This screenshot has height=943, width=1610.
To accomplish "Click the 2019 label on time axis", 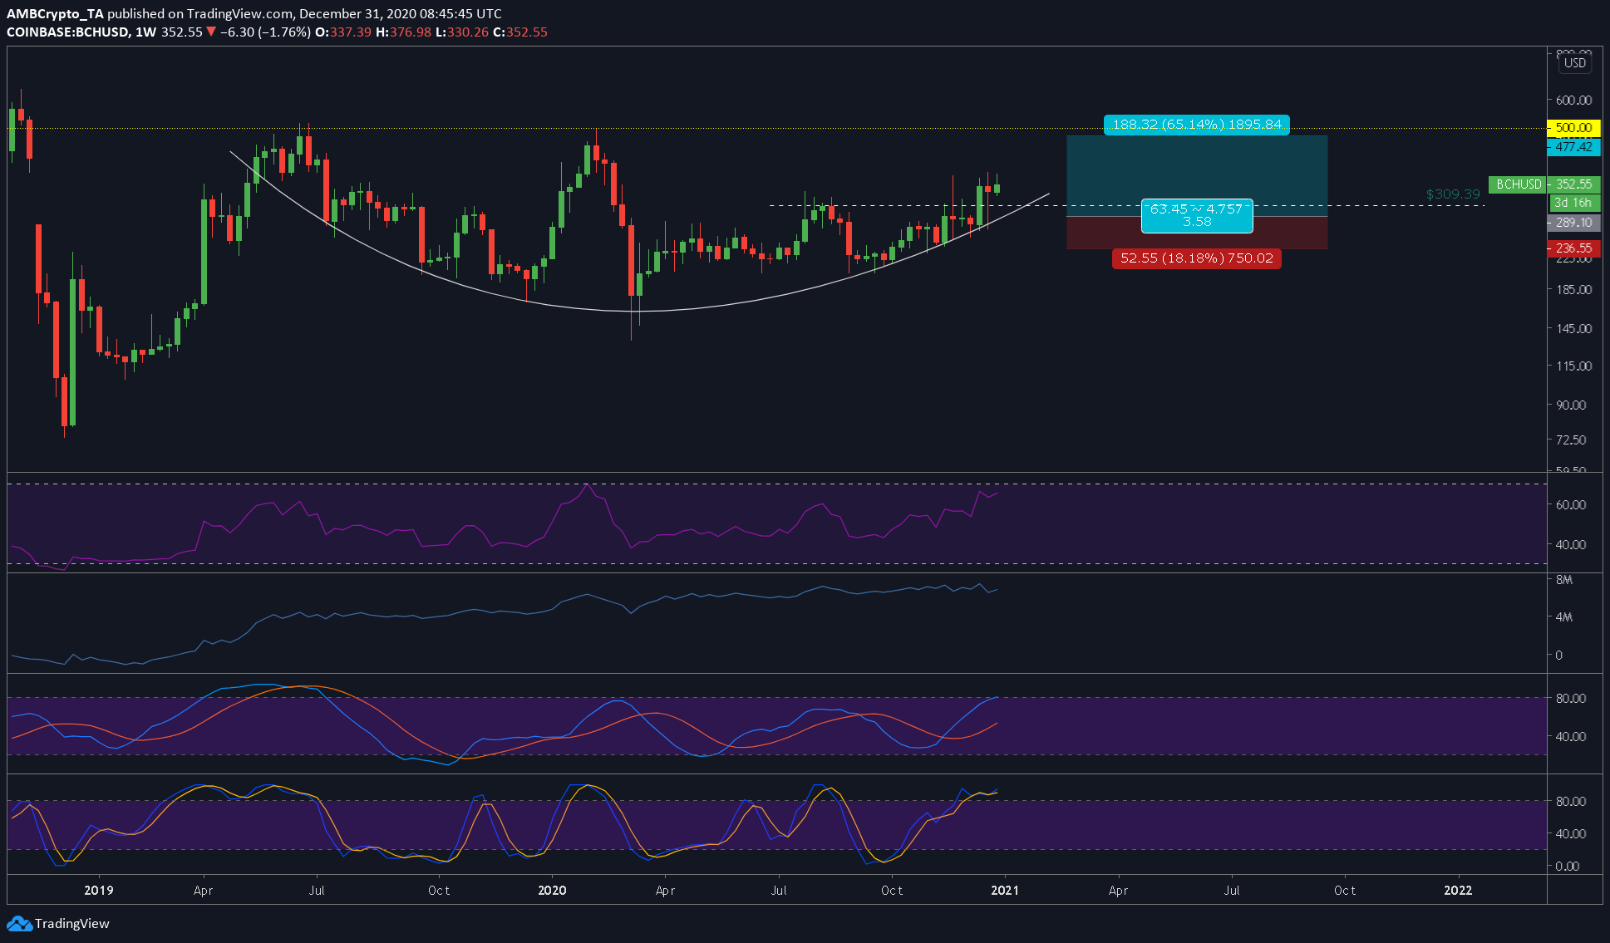I will coord(99,891).
